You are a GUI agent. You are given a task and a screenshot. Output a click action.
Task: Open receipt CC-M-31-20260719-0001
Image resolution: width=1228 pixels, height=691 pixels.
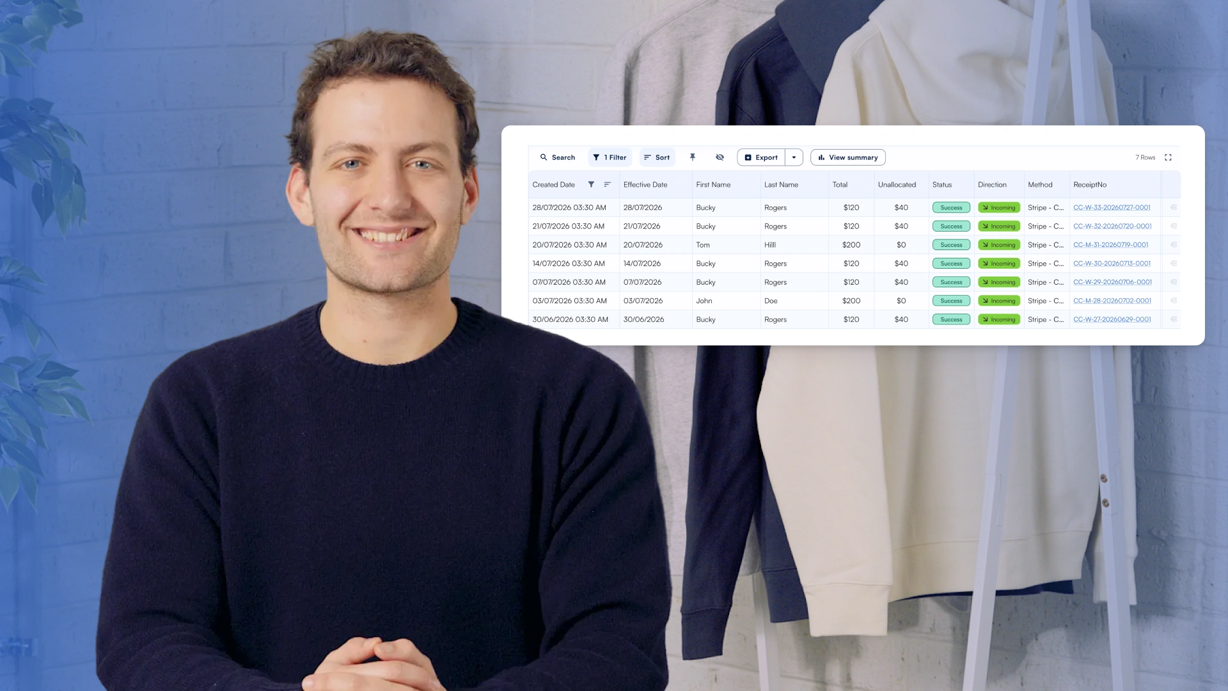tap(1111, 245)
